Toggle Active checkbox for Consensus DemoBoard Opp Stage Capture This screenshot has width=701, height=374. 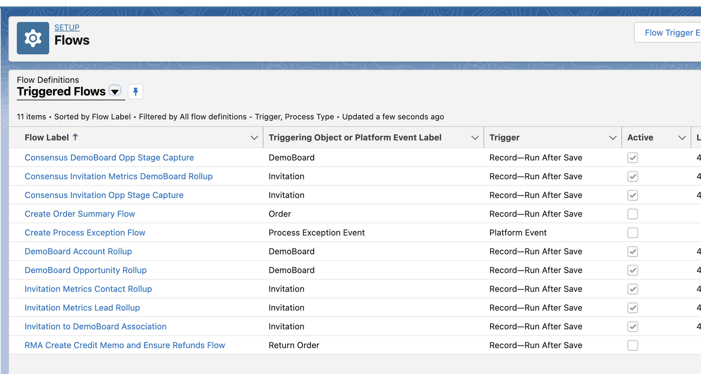tap(632, 158)
